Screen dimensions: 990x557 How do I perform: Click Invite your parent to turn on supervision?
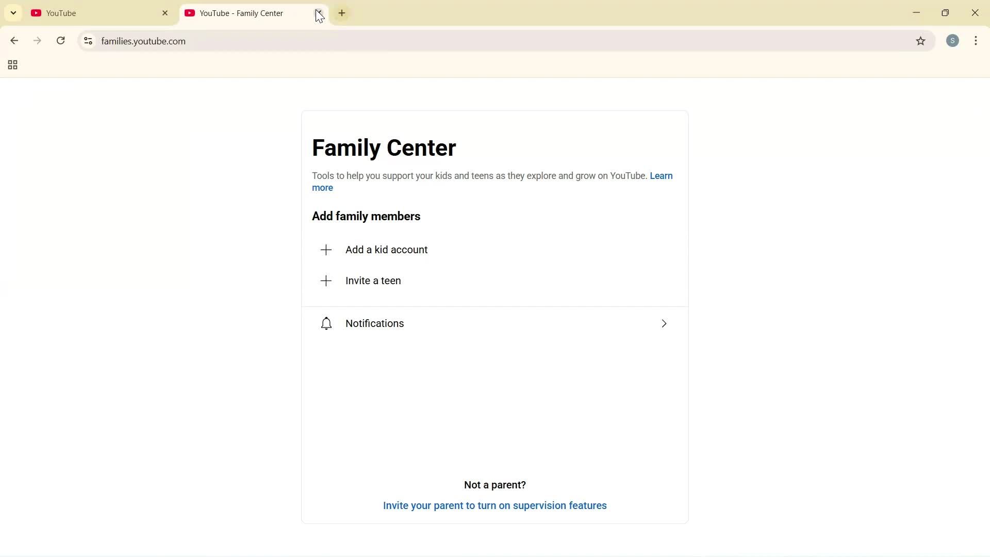click(494, 505)
